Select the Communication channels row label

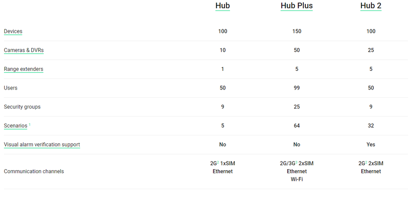34,172
